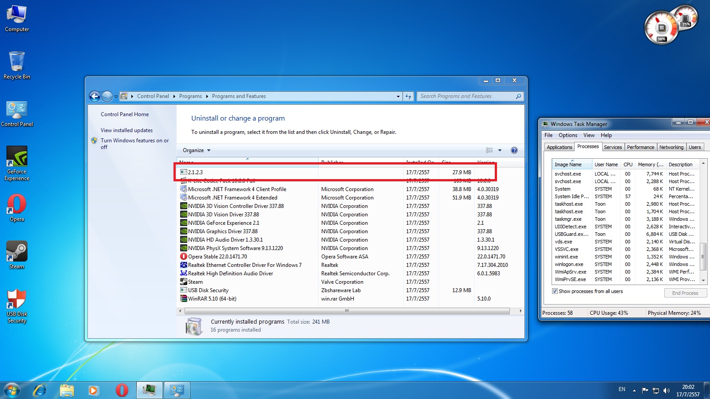
Task: Switch to the Users tab
Action: point(695,147)
